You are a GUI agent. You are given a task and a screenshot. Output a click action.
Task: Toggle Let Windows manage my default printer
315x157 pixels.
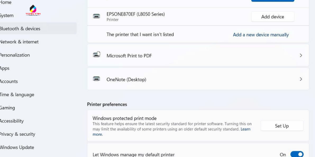pyautogui.click(x=296, y=155)
